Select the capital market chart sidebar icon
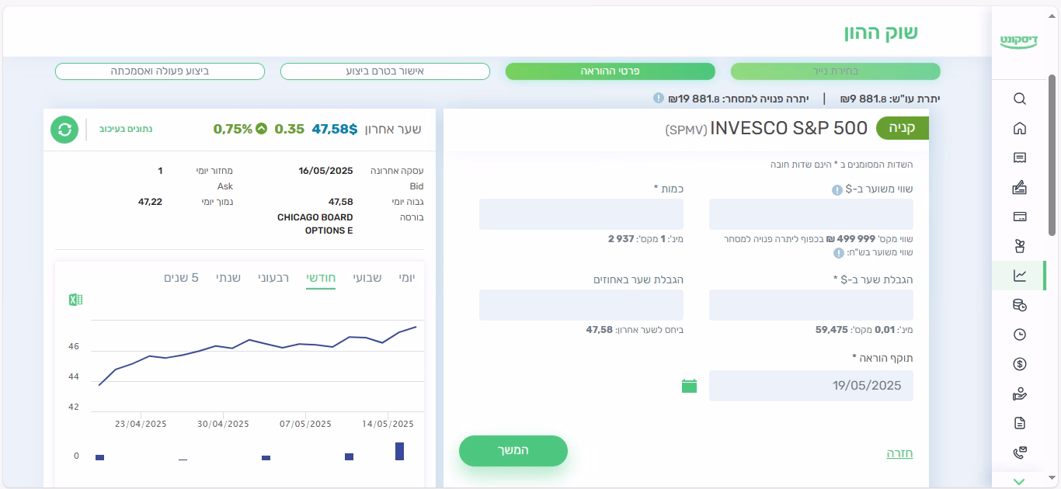This screenshot has width=1061, height=489. click(1020, 276)
